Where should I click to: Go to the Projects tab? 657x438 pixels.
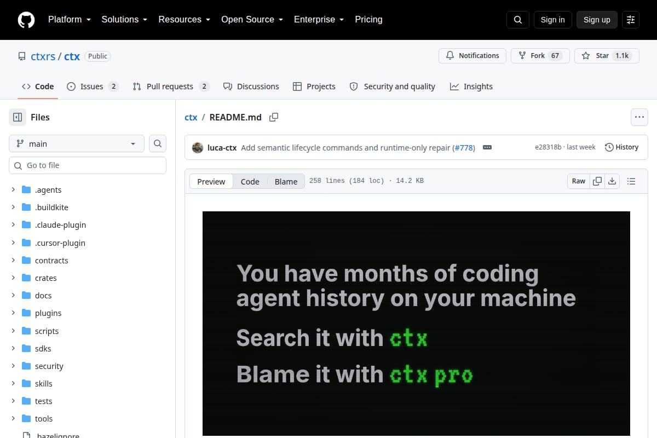[314, 87]
